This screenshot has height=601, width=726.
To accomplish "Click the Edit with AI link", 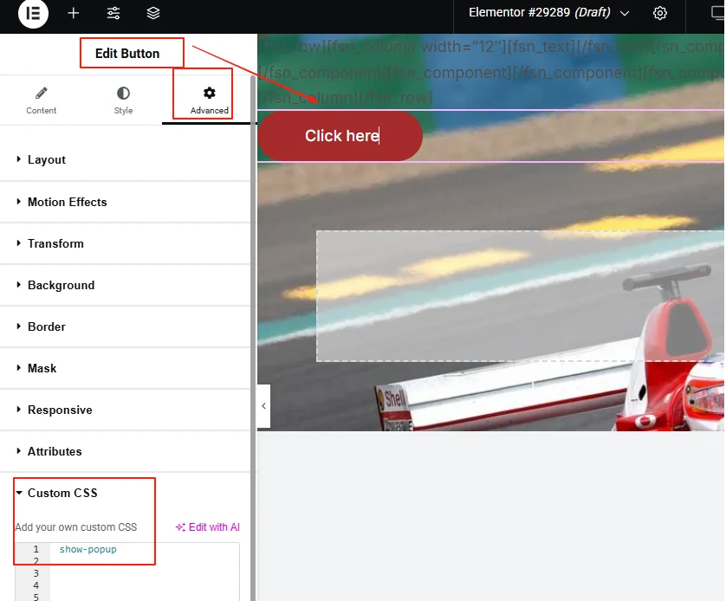I will coord(208,527).
